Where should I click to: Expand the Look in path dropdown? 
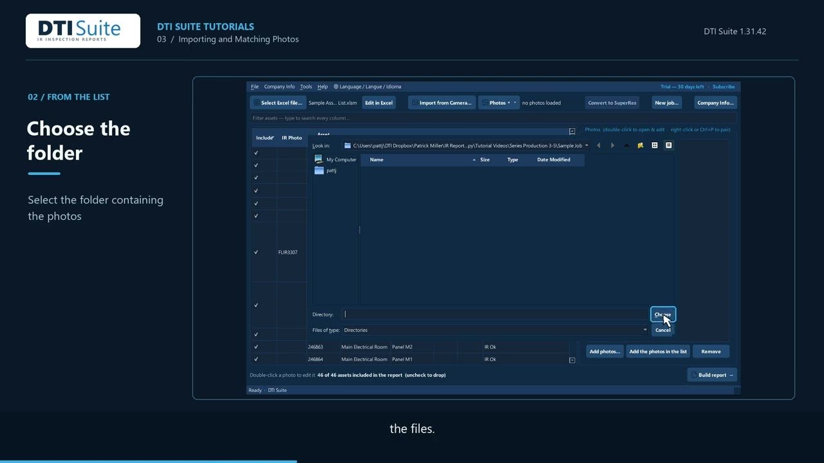[x=586, y=145]
